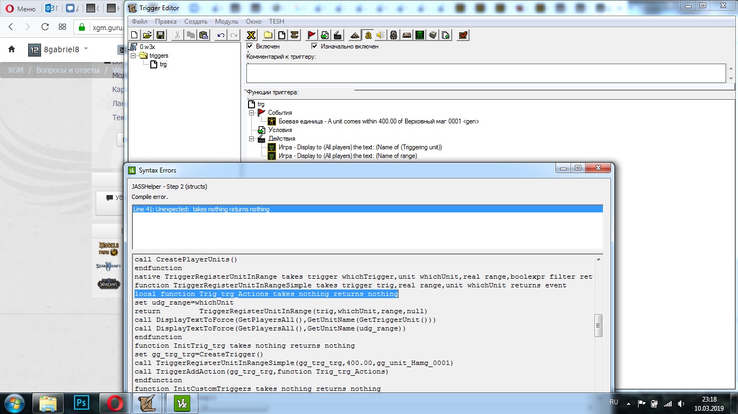Create new event with red flag icon
738x414 pixels.
[312, 35]
